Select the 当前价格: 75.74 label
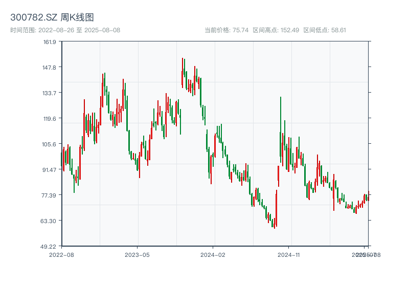The width and height of the screenshot is (409, 307). tap(226, 29)
